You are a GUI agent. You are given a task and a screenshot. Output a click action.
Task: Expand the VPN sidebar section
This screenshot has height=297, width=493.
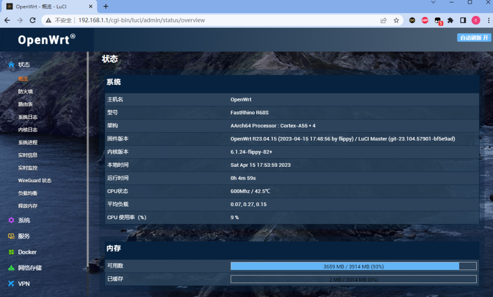pos(24,284)
